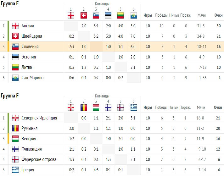This screenshot has width=224, height=177.
Task: Click England flag icon in Group E header
Action: pos(71,15)
